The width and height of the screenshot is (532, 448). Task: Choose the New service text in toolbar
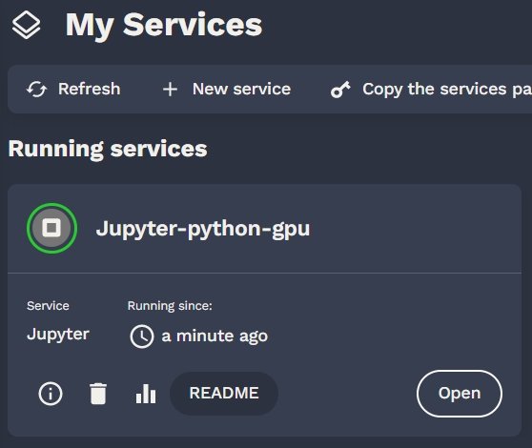pos(241,90)
